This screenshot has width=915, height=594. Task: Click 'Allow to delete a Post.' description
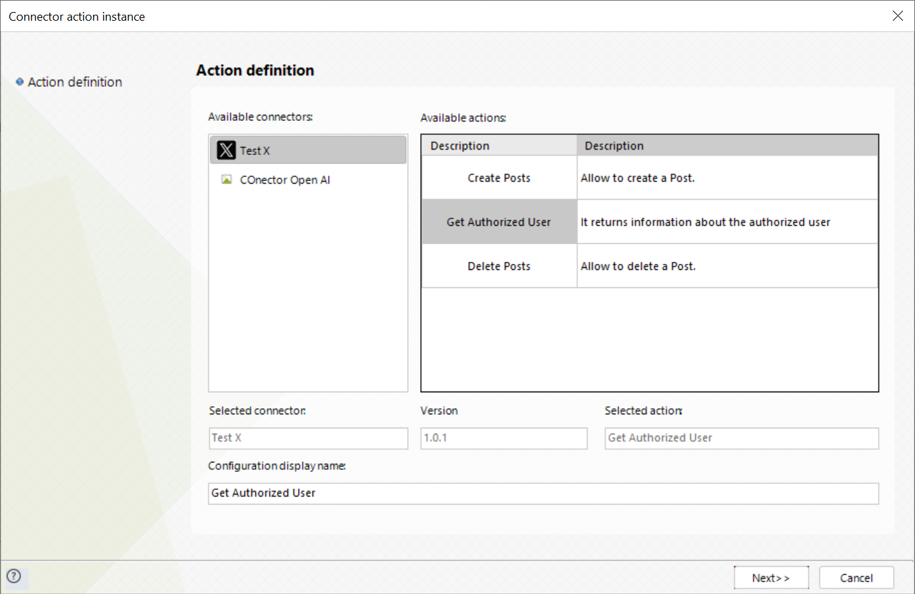click(638, 266)
